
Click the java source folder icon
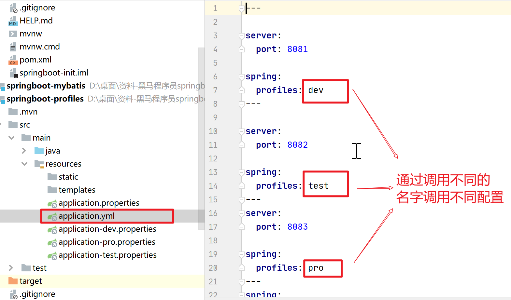(39, 151)
